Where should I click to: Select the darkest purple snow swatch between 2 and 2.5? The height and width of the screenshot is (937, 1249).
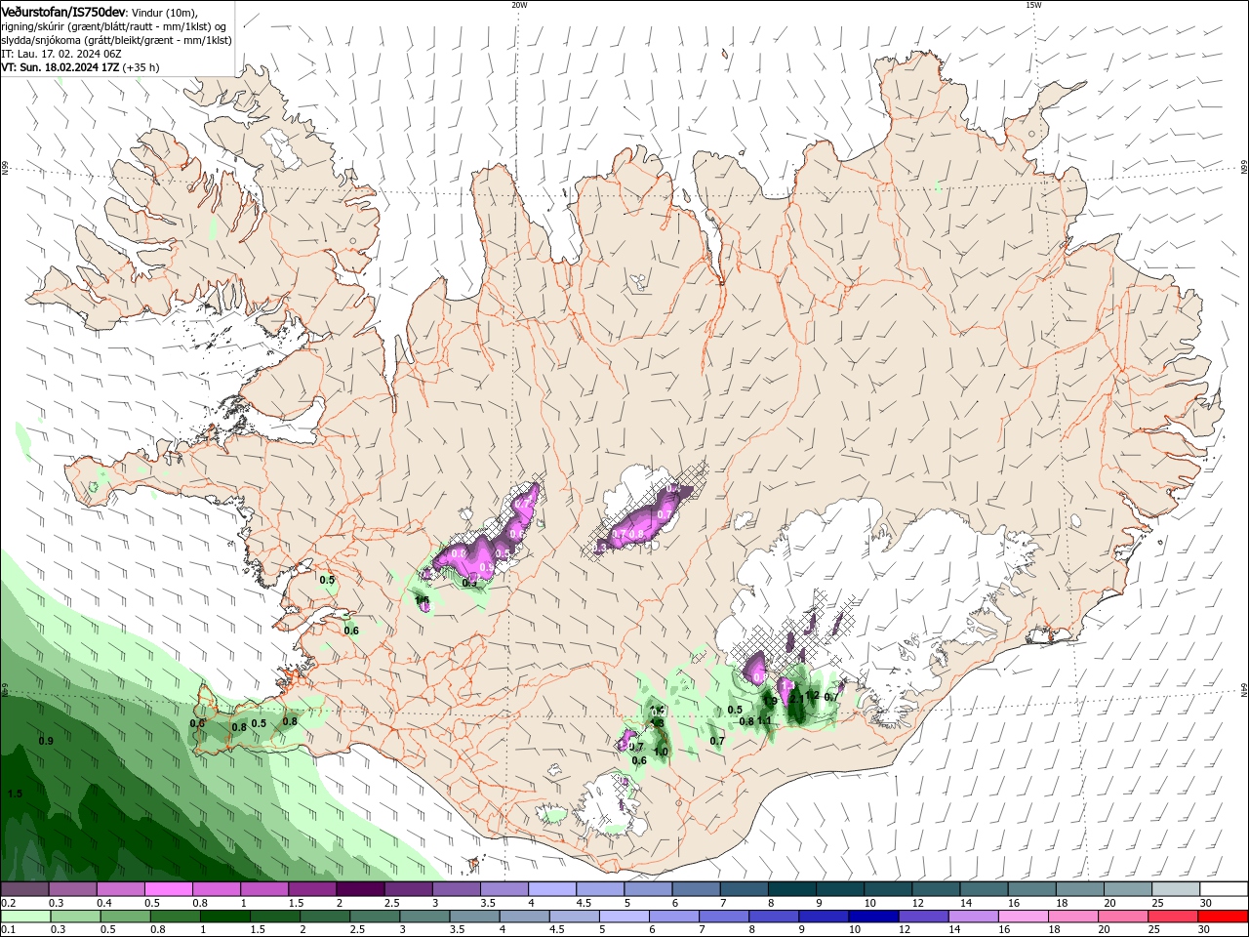click(360, 889)
